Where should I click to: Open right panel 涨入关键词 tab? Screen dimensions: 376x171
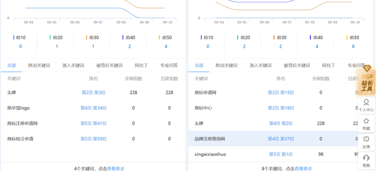pyautogui.click(x=260, y=65)
